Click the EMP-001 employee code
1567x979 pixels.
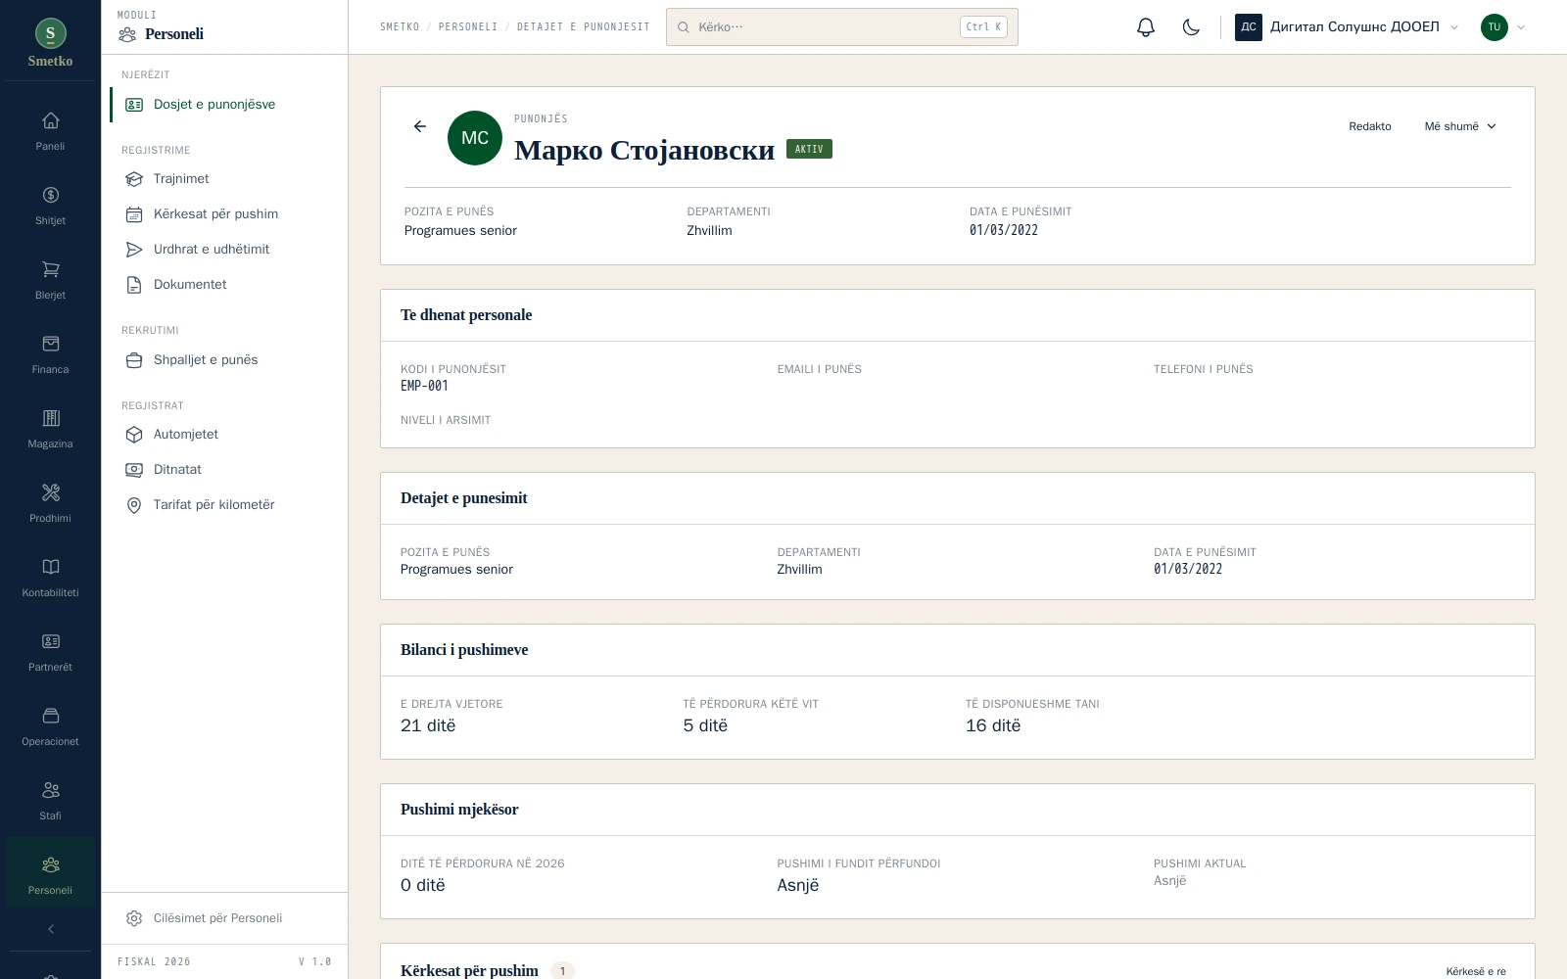[x=424, y=386]
